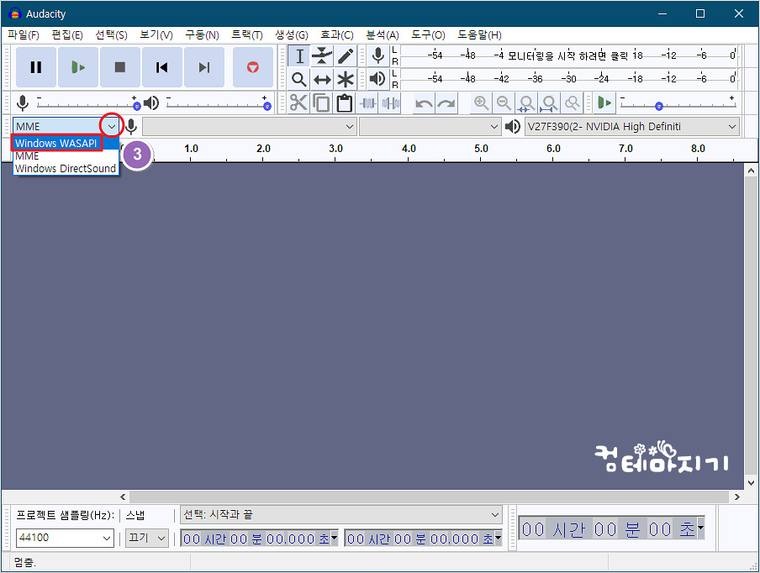
Task: Click Fit Selection to Width icon
Action: [526, 103]
